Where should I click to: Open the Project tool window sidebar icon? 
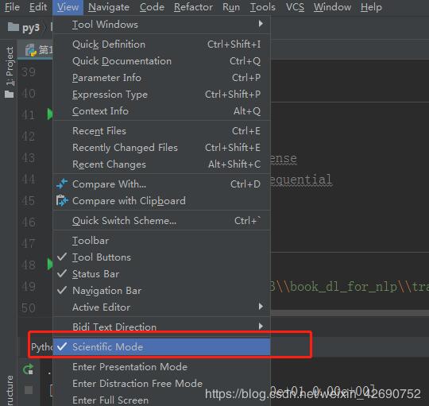[x=10, y=72]
